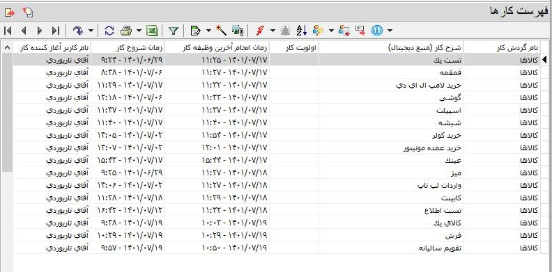
Task: Click start time cell ۱۴۰۱/۰۷/۱۷ - ۱۵:۴۳
Action: pos(128,160)
